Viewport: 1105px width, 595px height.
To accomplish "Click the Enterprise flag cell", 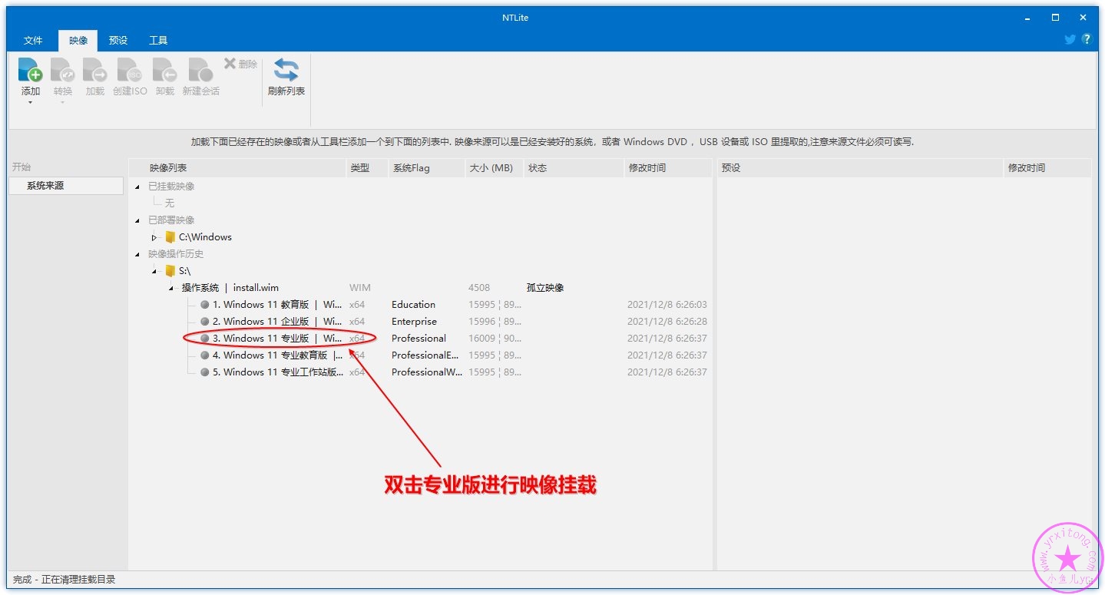I will point(414,322).
